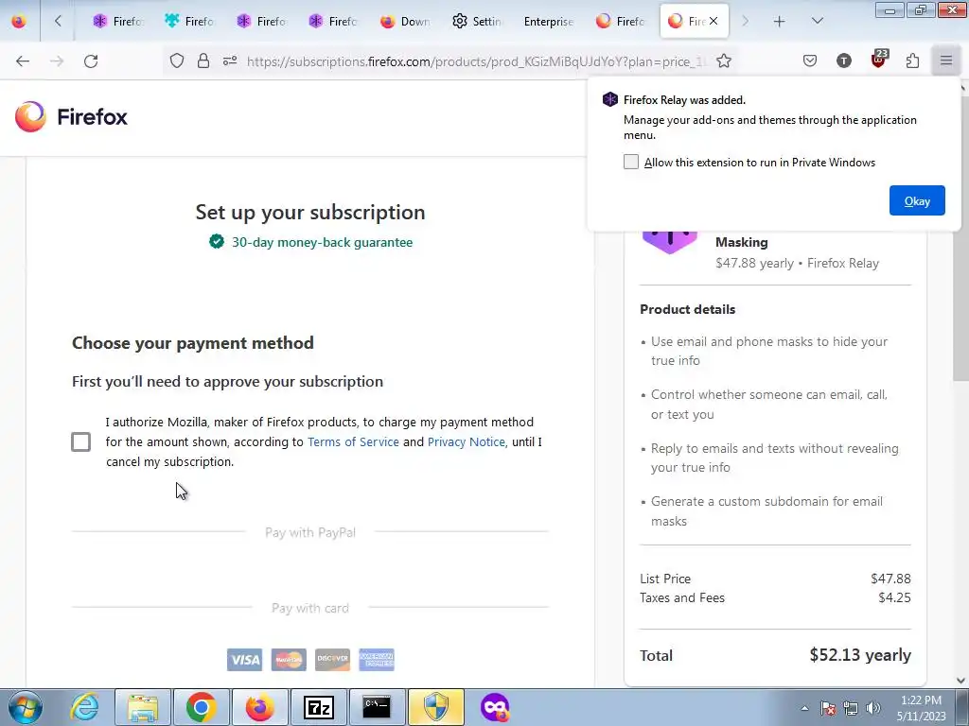Bookmark this page with the star
This screenshot has width=969, height=726.
(x=724, y=60)
